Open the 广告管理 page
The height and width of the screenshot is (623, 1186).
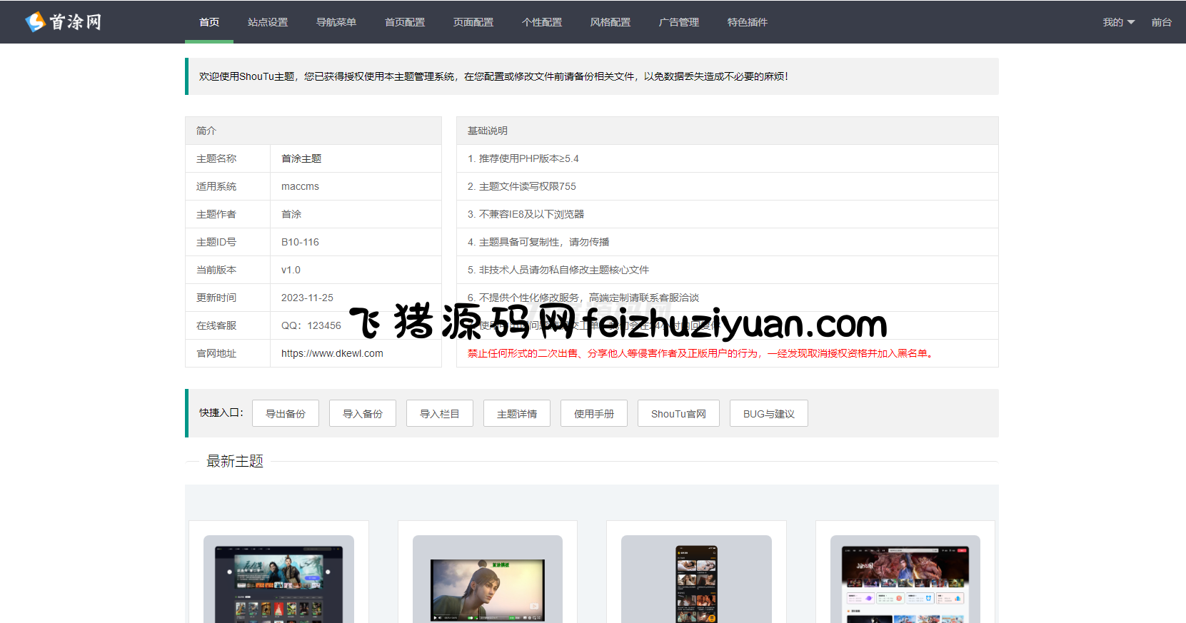pyautogui.click(x=679, y=22)
